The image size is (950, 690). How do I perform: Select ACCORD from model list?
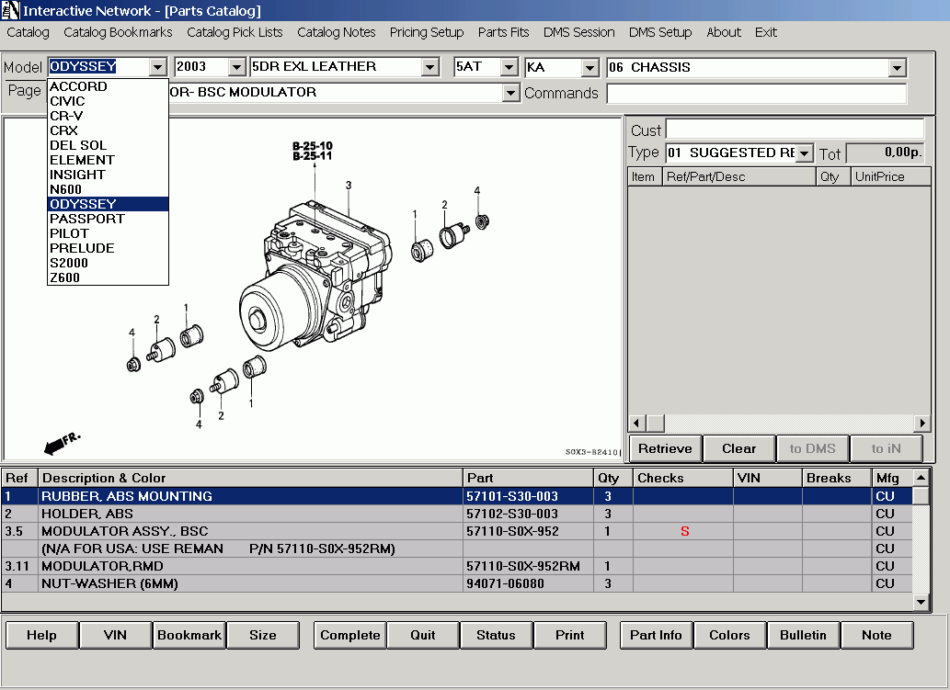[x=108, y=86]
